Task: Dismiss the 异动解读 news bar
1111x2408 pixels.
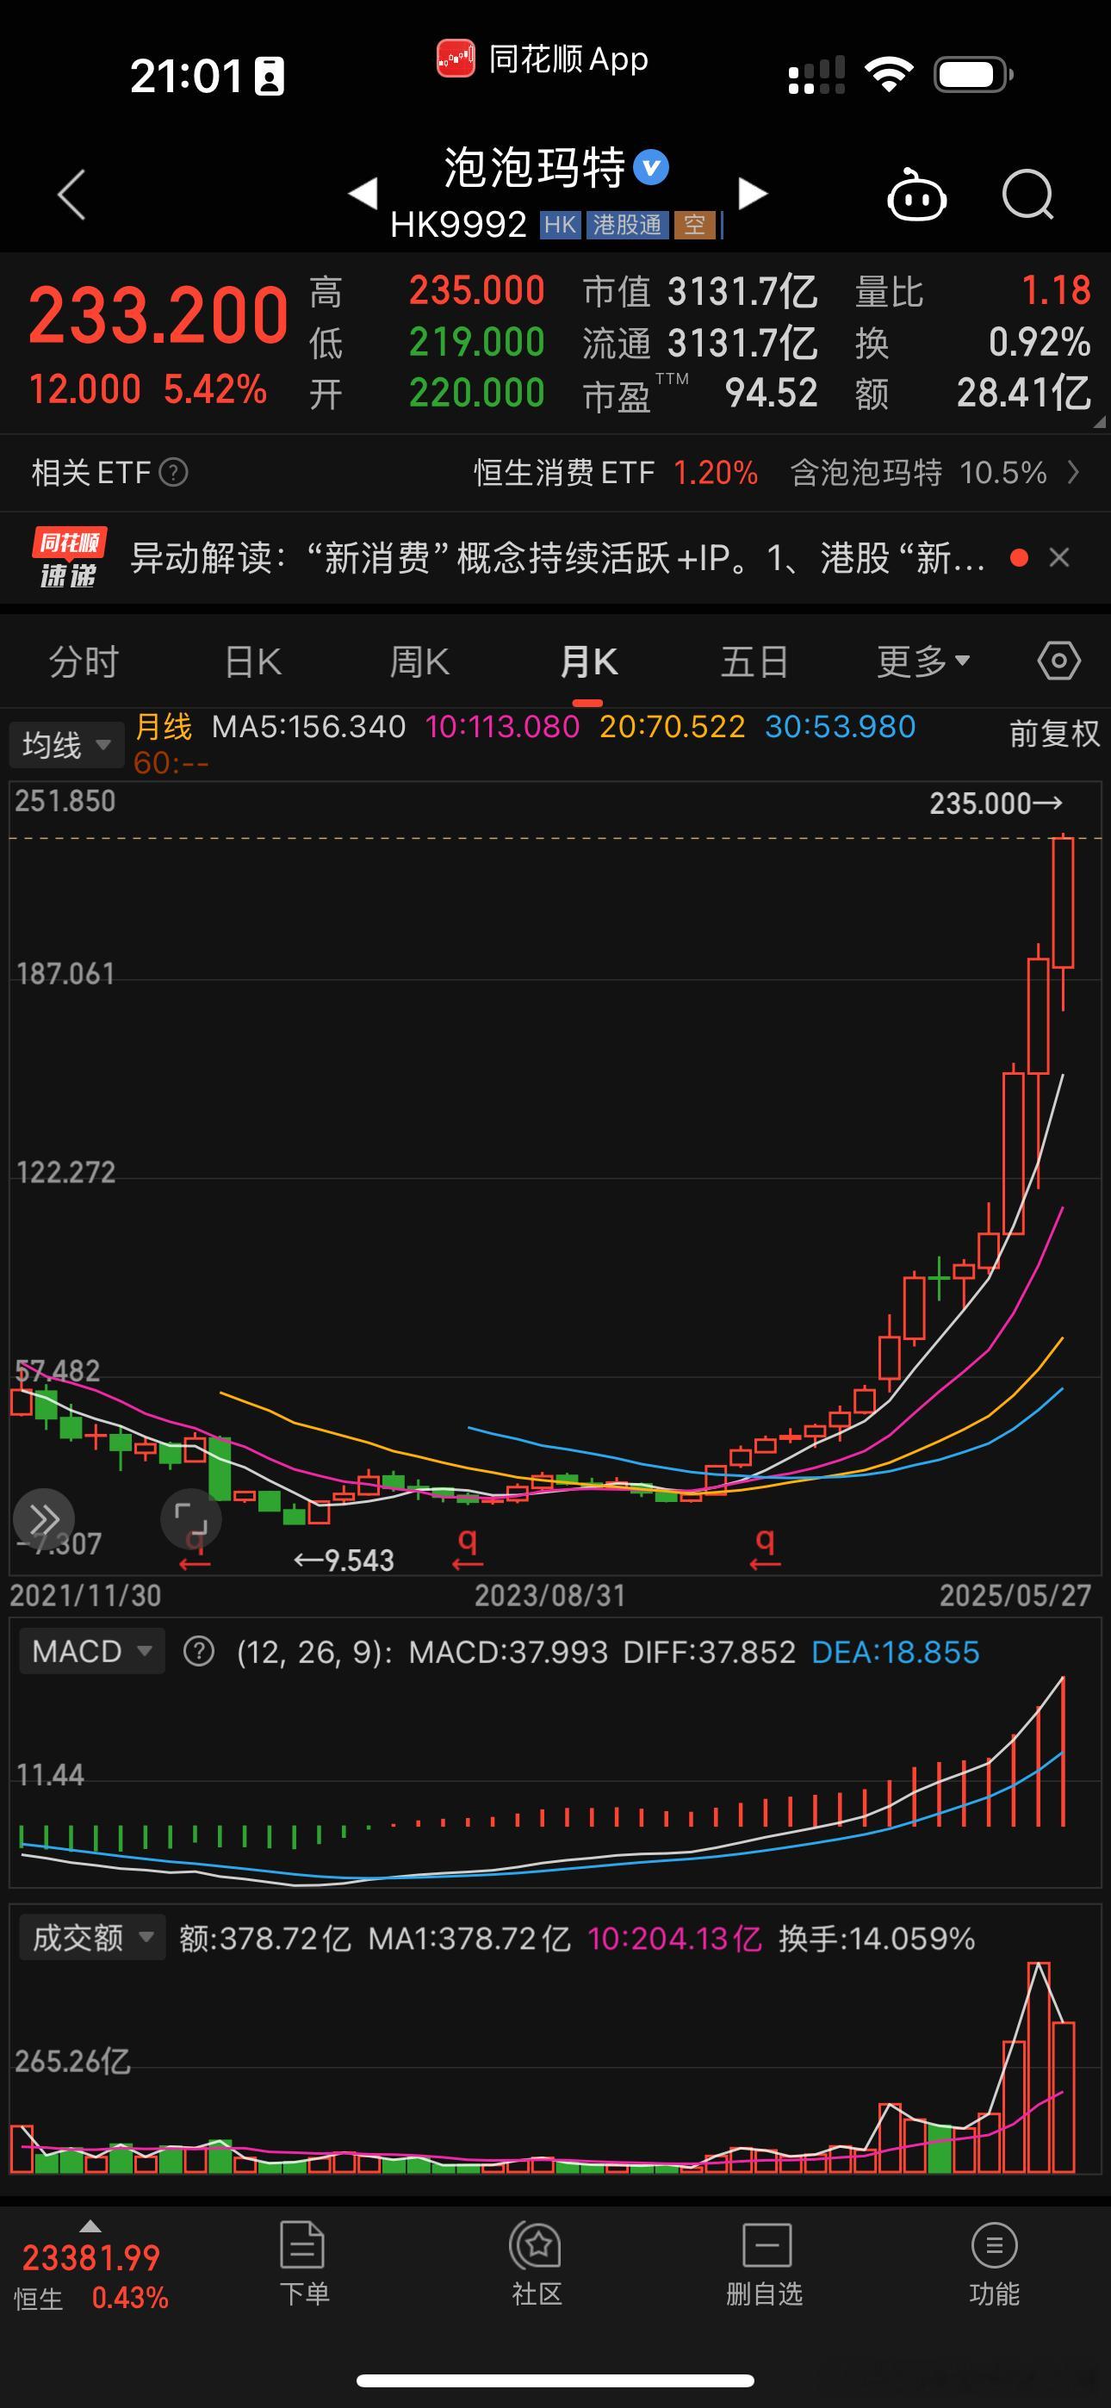Action: click(1058, 558)
